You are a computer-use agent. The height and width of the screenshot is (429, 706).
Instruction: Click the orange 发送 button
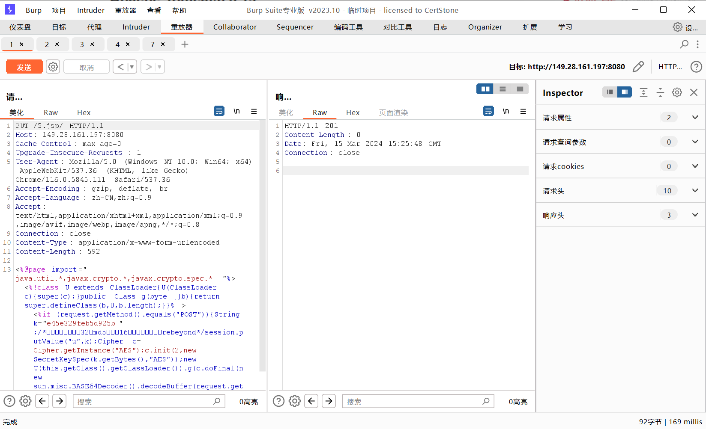pos(24,67)
